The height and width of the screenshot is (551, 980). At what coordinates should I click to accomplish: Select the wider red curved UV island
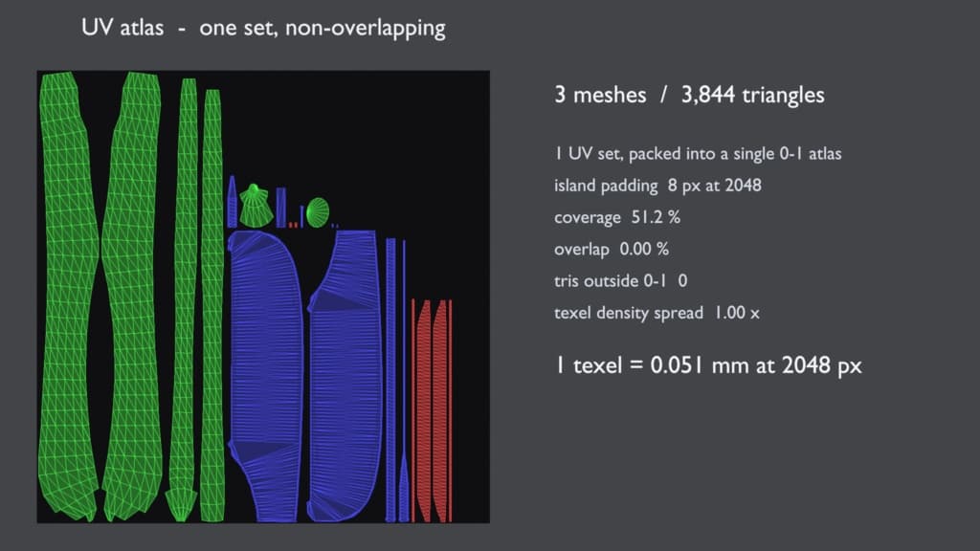tap(425, 410)
